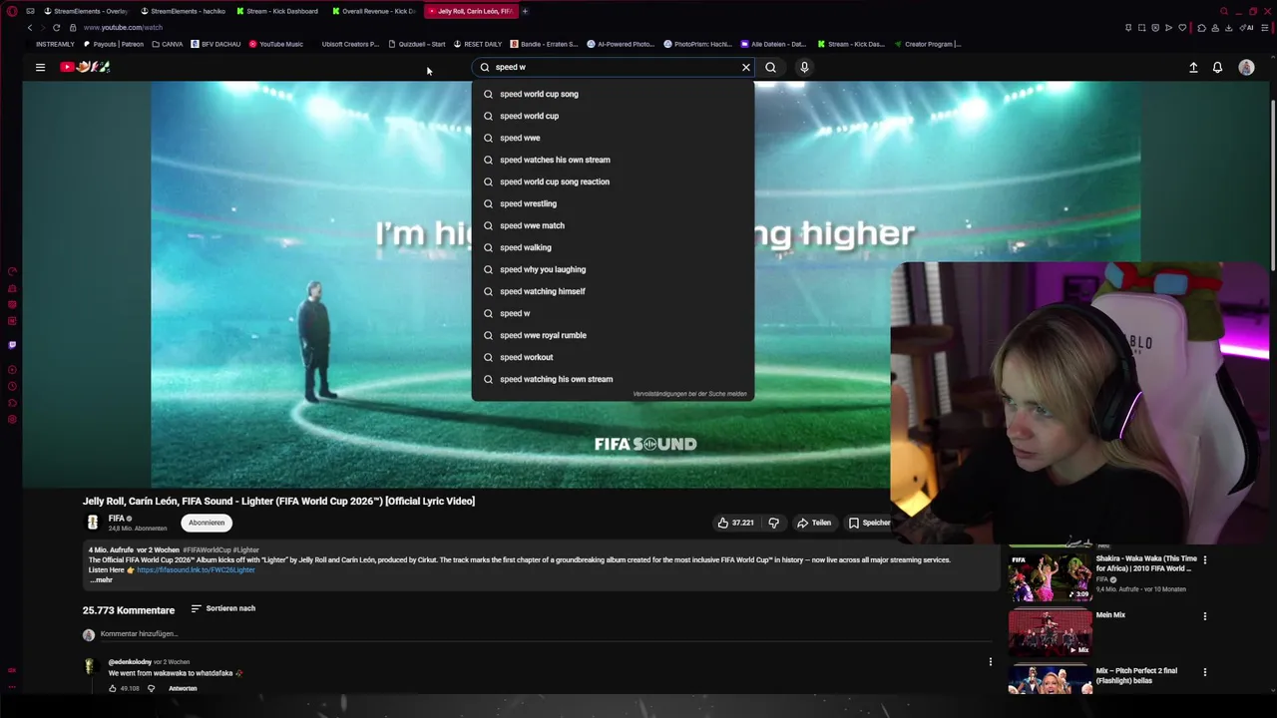
Task: Open 'RESET DAILY' bookmark
Action: point(478,44)
